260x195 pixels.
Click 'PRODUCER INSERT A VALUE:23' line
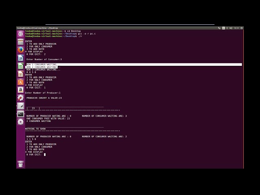pyautogui.click(x=44, y=98)
